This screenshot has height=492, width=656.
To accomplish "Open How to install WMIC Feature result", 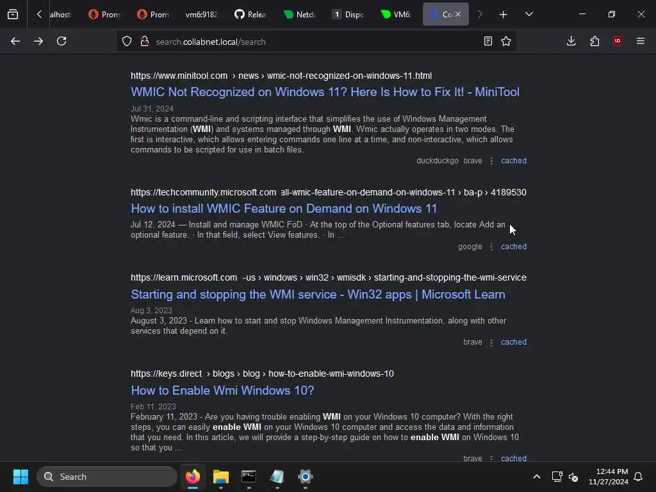I will pyautogui.click(x=284, y=208).
